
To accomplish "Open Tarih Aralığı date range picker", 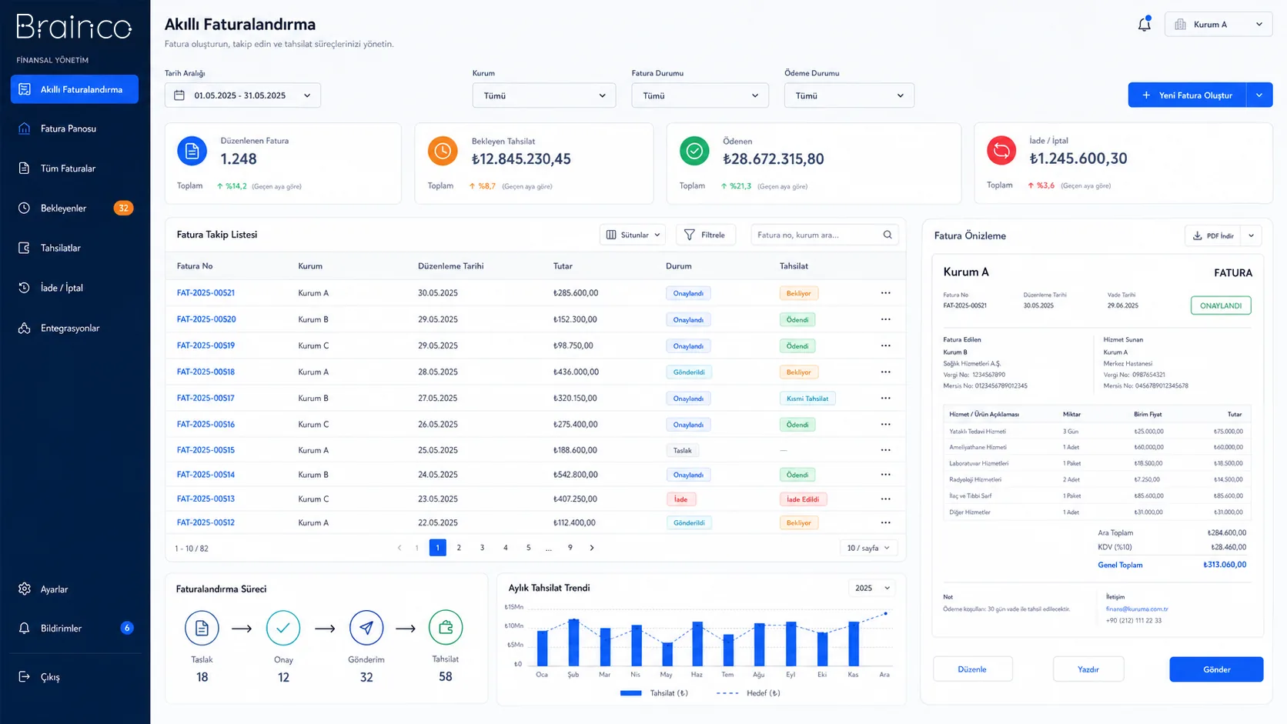I will pos(242,95).
